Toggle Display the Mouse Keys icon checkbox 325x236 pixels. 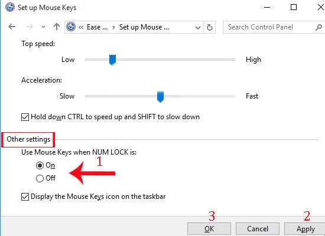point(25,196)
